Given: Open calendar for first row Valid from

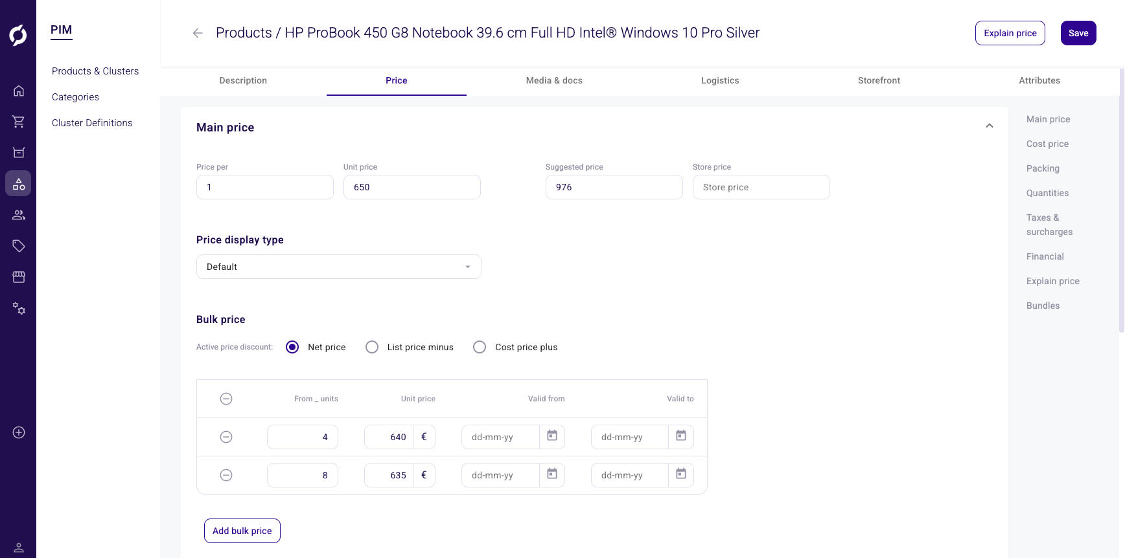Looking at the screenshot, I should point(552,436).
